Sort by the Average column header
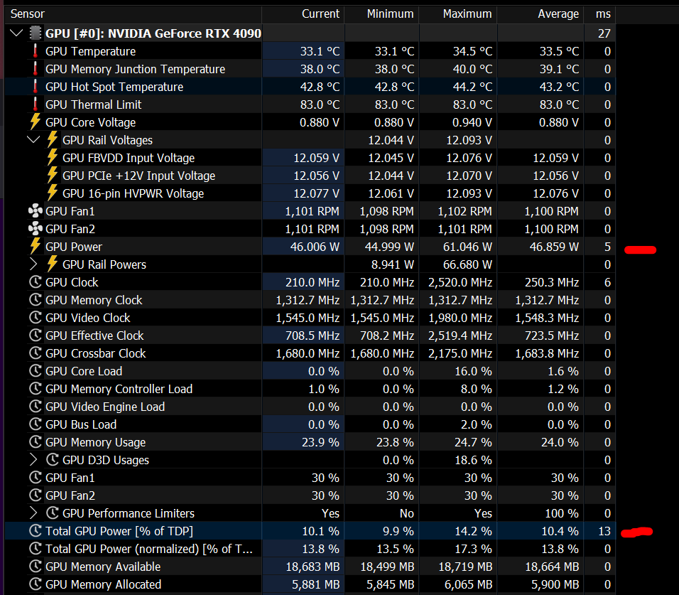The height and width of the screenshot is (595, 679). coord(541,14)
